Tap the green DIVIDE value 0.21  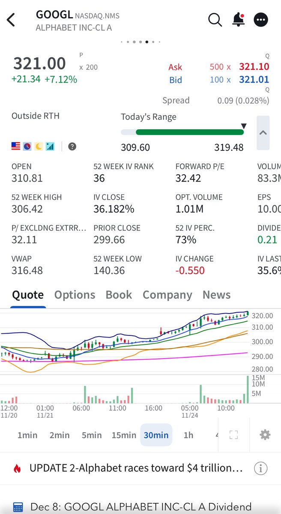[x=267, y=240]
